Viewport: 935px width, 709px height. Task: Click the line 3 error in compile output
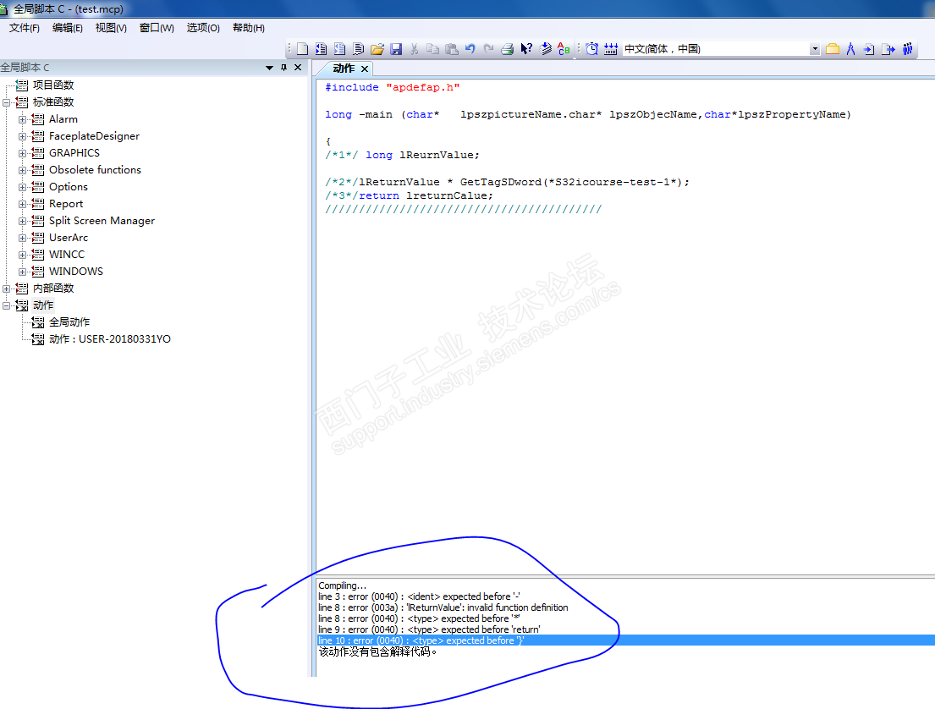click(x=419, y=596)
